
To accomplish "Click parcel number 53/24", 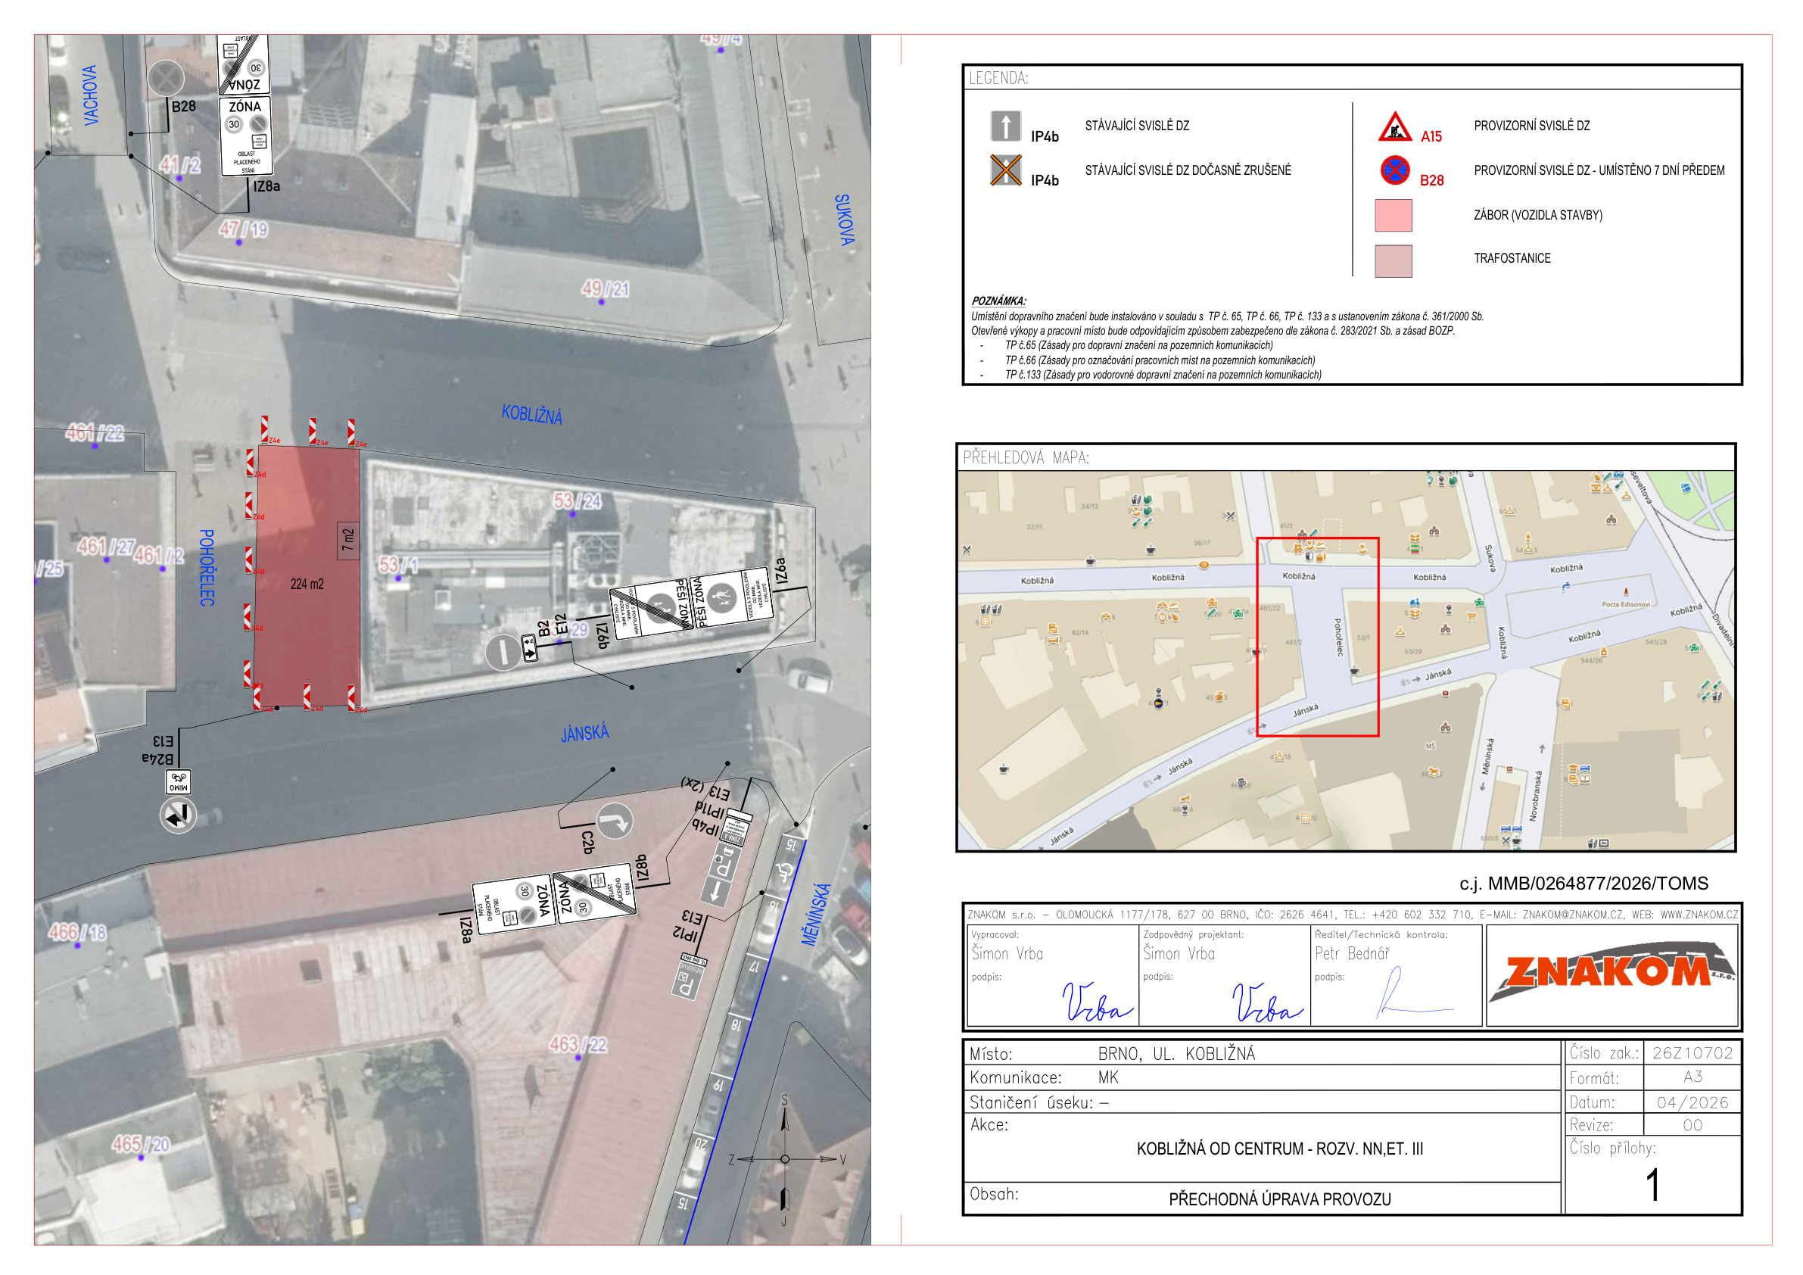I will [578, 500].
